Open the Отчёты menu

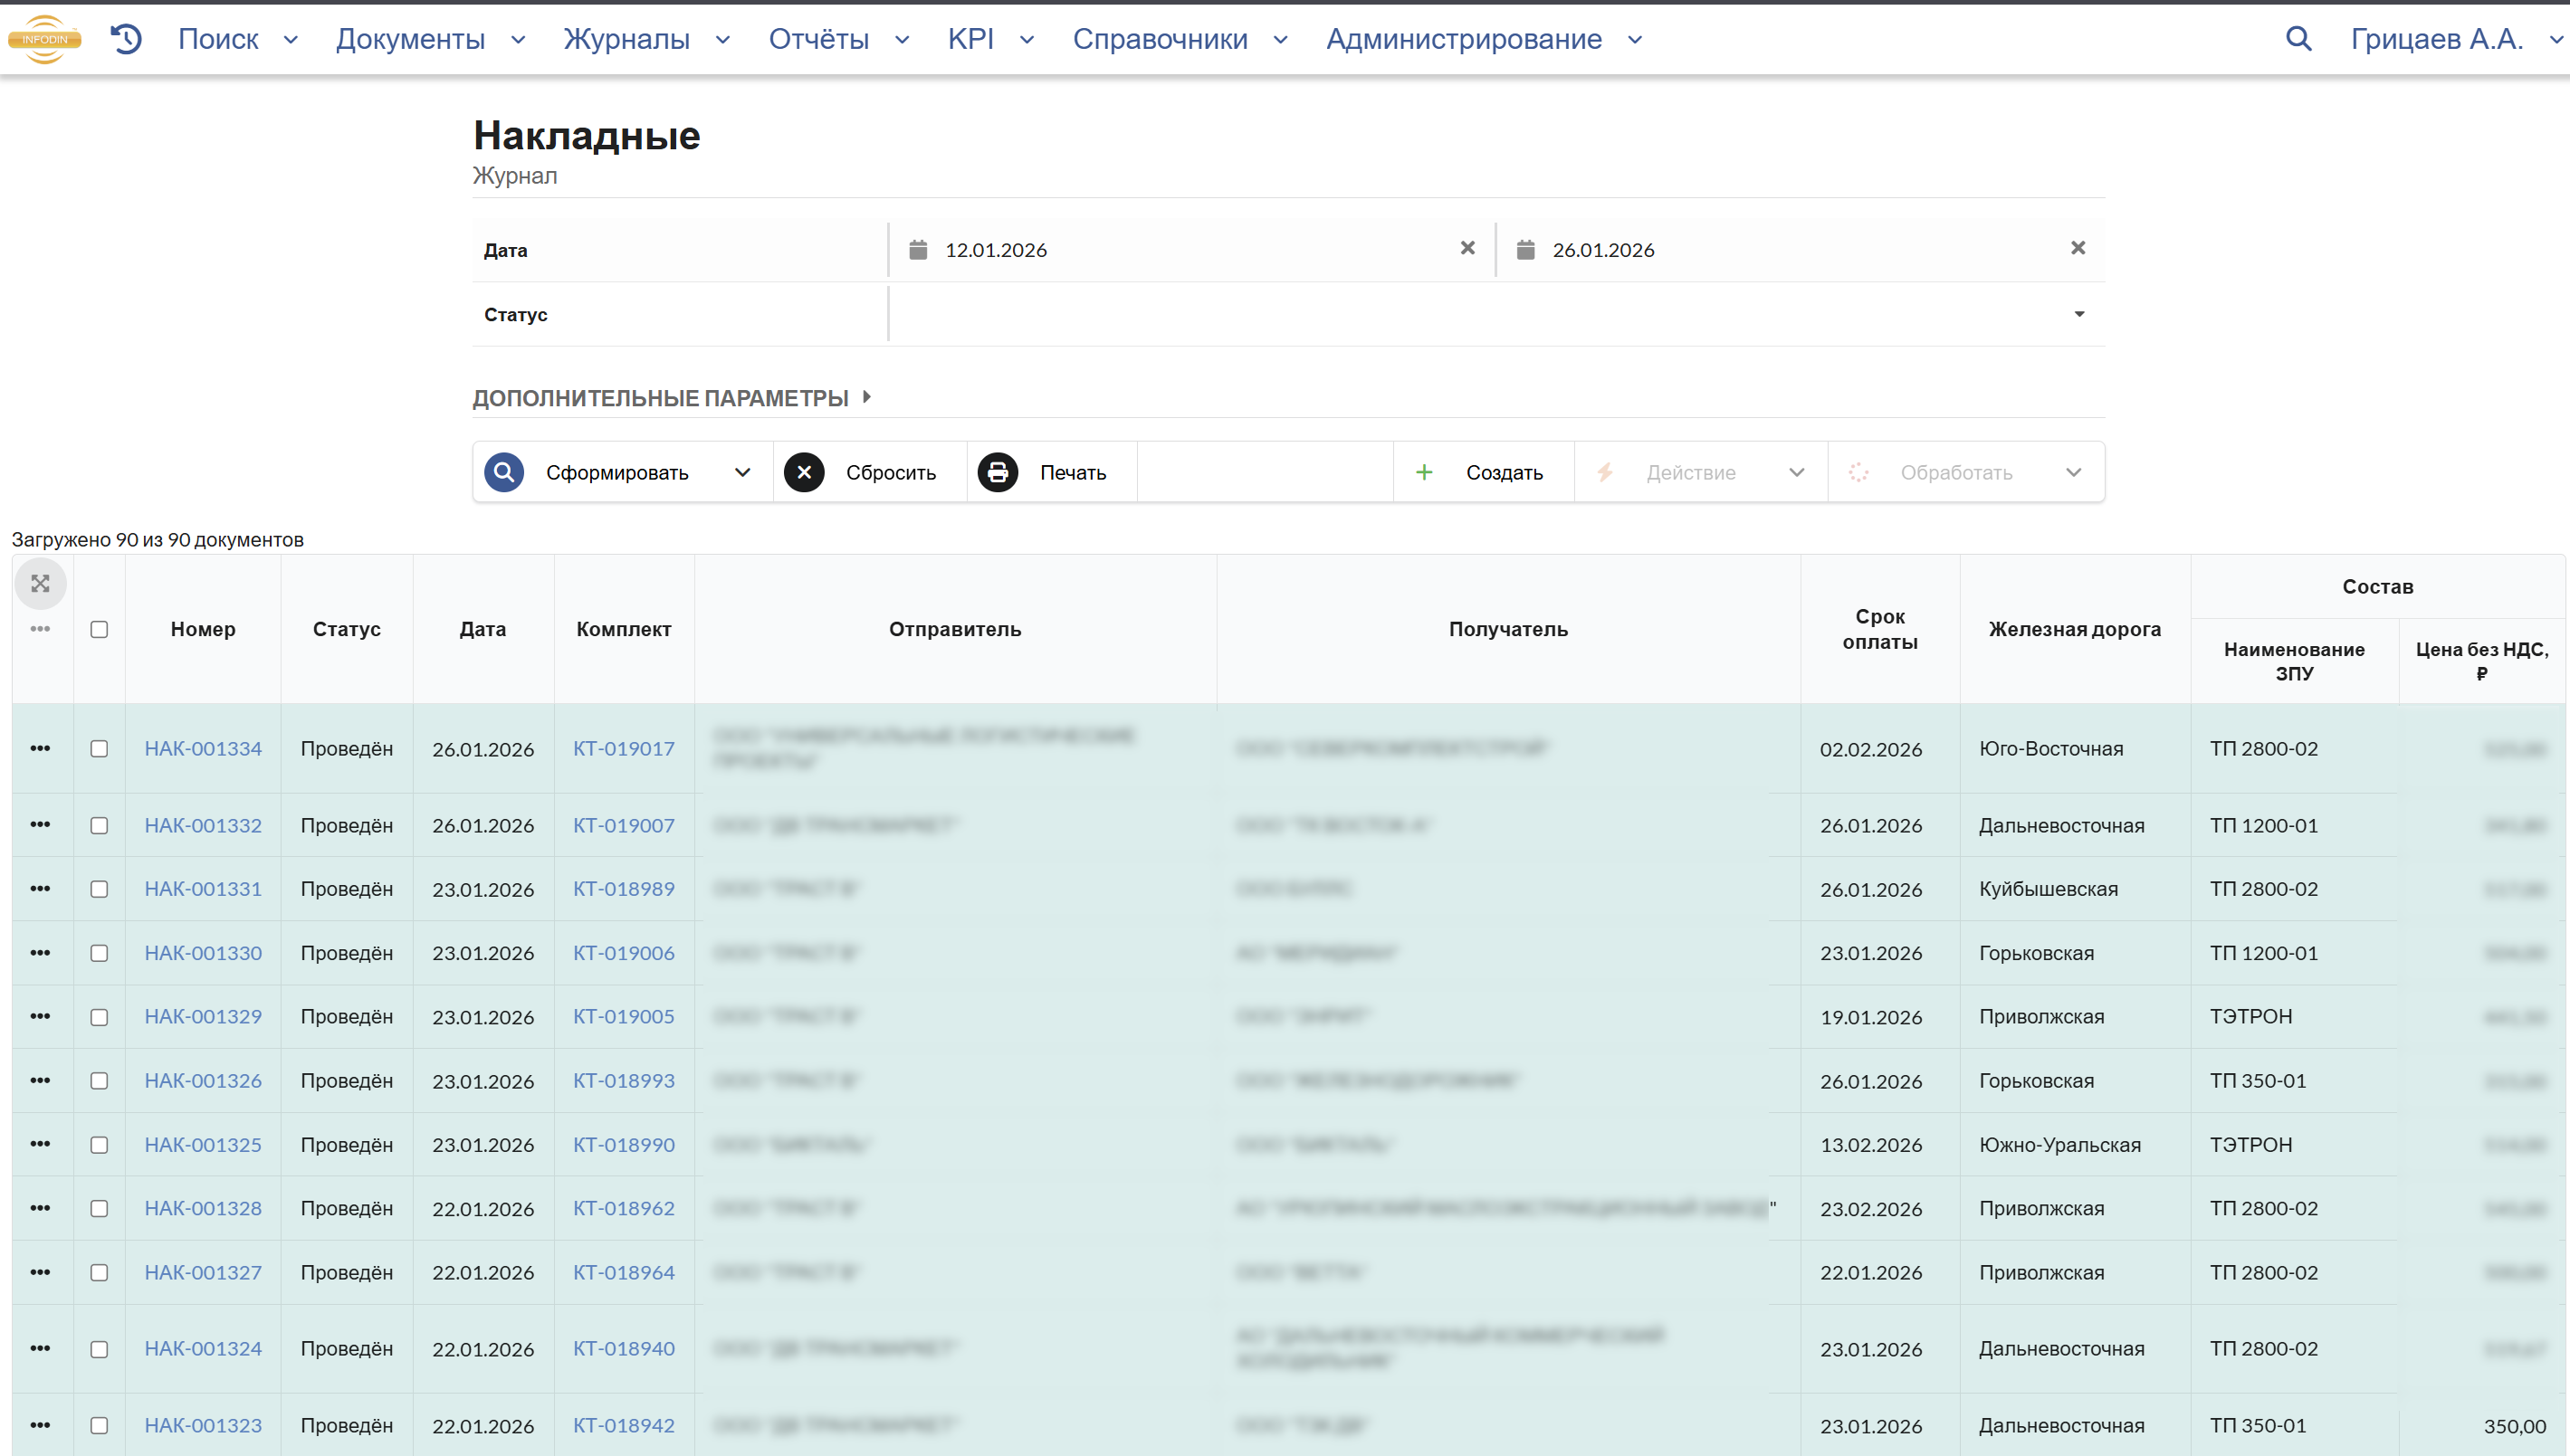pos(839,39)
